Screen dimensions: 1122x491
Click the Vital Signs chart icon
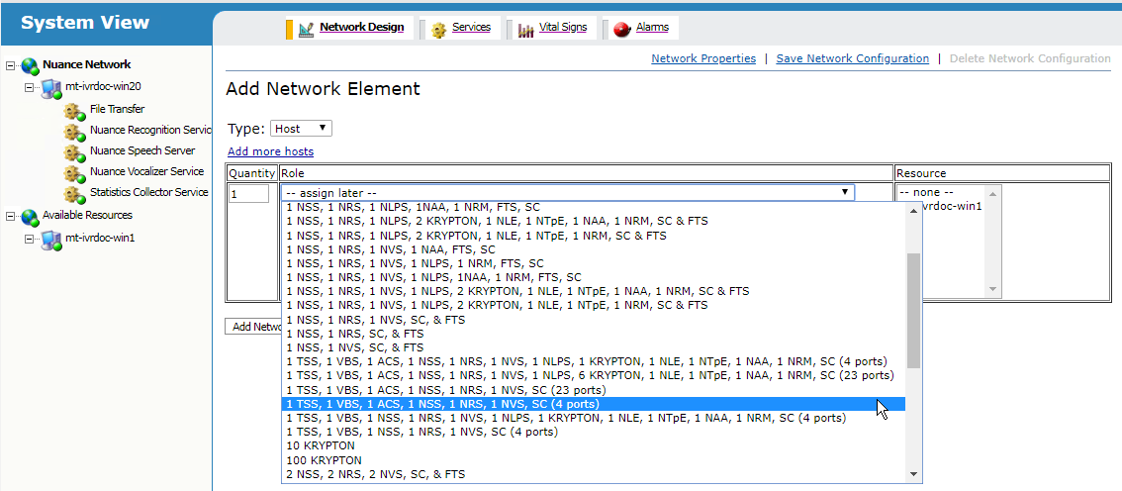(x=526, y=30)
